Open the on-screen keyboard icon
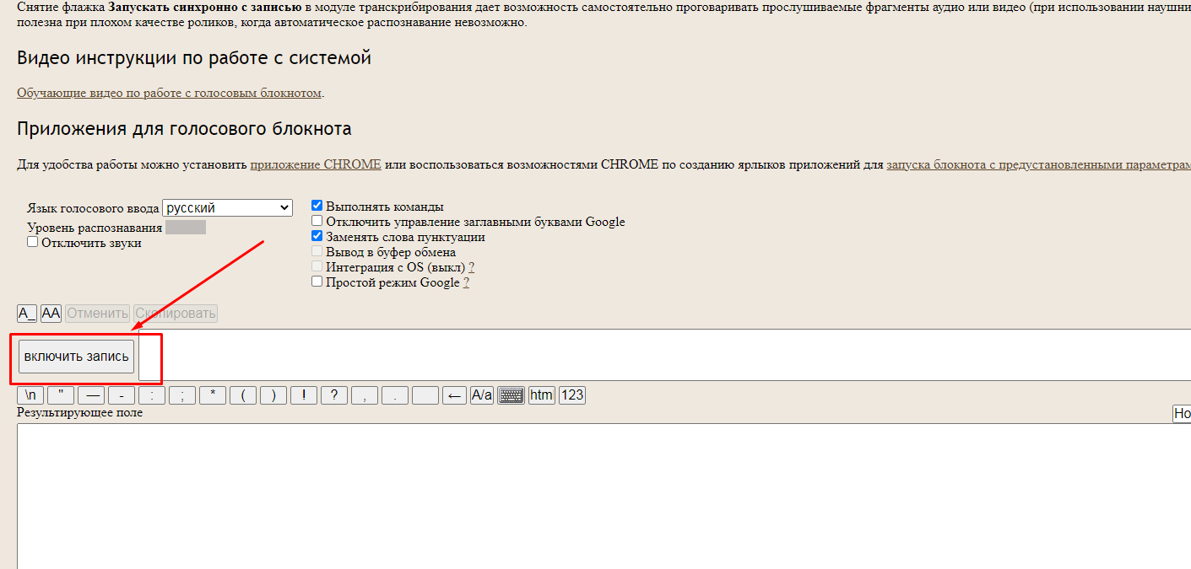This screenshot has width=1191, height=569. click(512, 395)
